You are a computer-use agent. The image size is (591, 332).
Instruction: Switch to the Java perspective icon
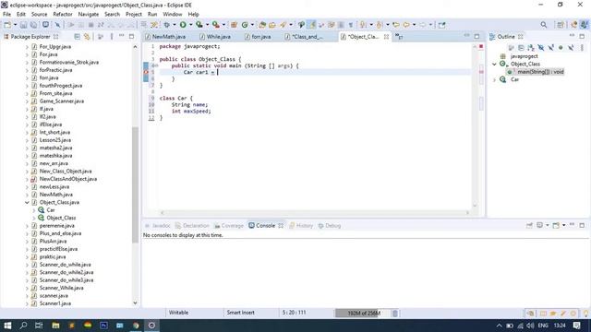coord(584,25)
